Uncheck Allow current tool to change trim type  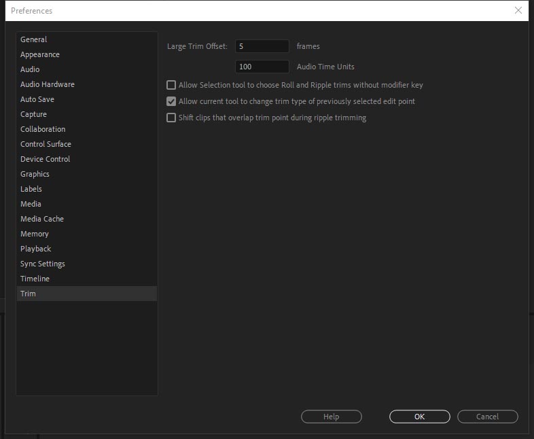171,101
